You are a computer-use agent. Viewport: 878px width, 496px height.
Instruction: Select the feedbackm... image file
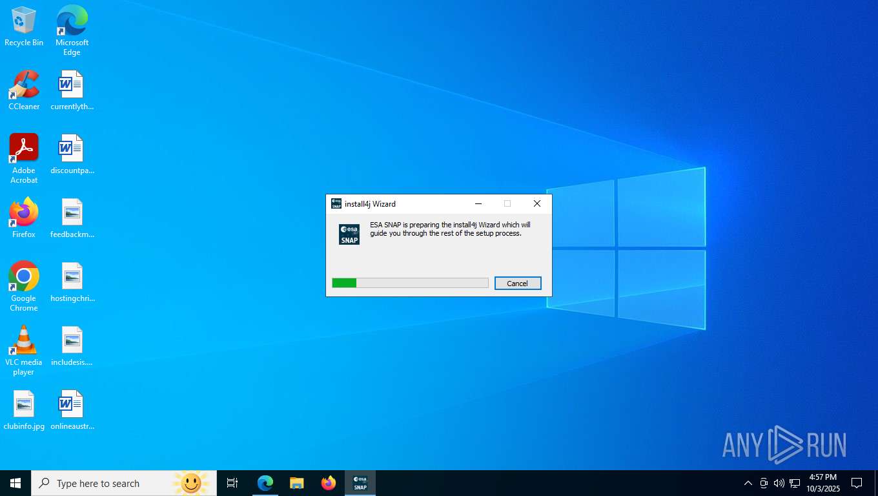(72, 218)
